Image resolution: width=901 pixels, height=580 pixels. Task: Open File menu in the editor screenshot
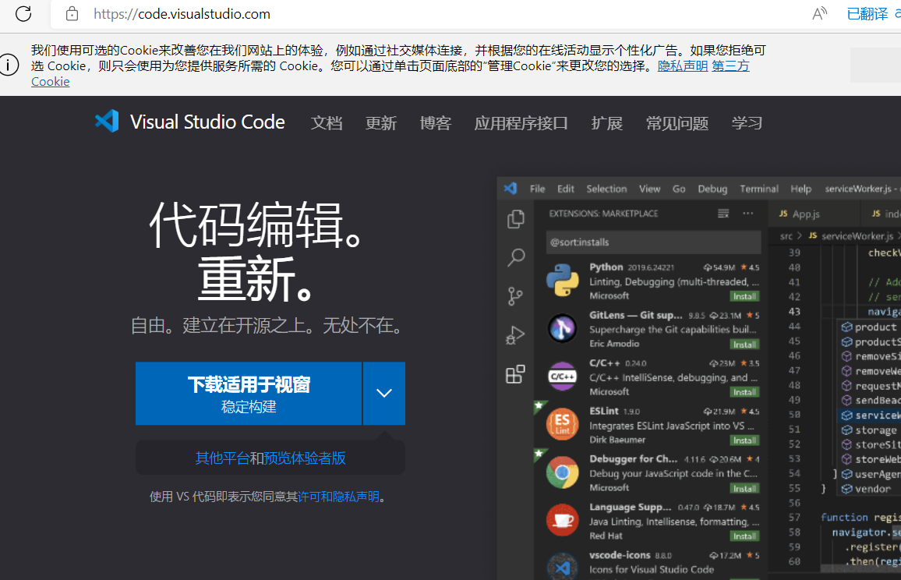click(x=537, y=189)
